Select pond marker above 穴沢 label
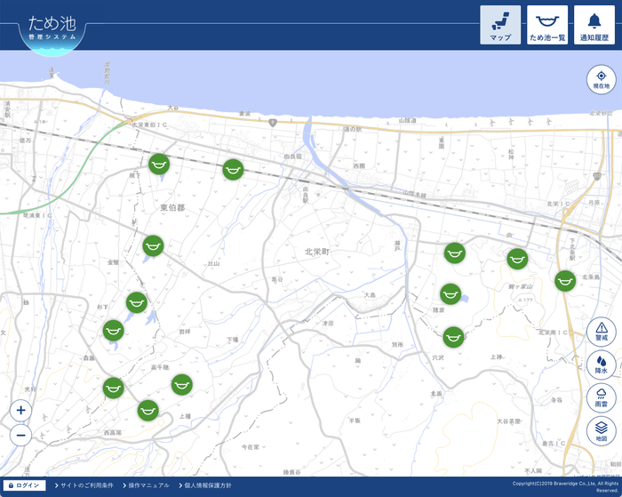Screen dimensions: 622x497 coord(454,337)
